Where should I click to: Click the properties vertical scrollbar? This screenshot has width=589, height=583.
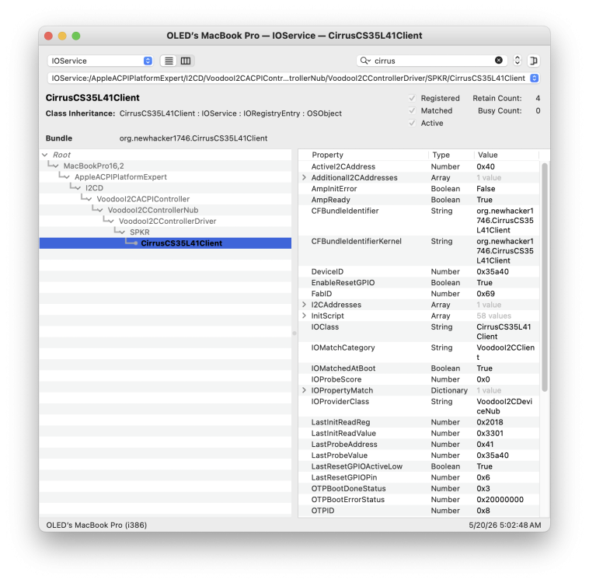coord(544,277)
